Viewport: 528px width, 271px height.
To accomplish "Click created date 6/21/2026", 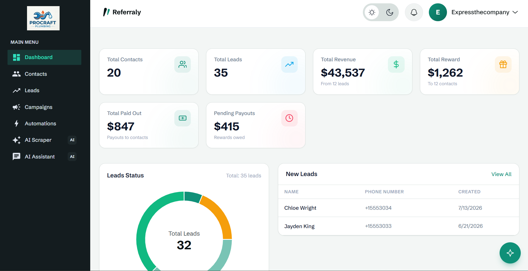I will 470,226.
